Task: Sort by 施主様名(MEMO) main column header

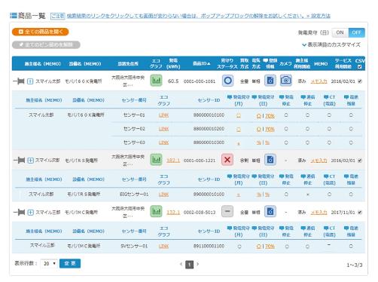Action: [x=43, y=64]
